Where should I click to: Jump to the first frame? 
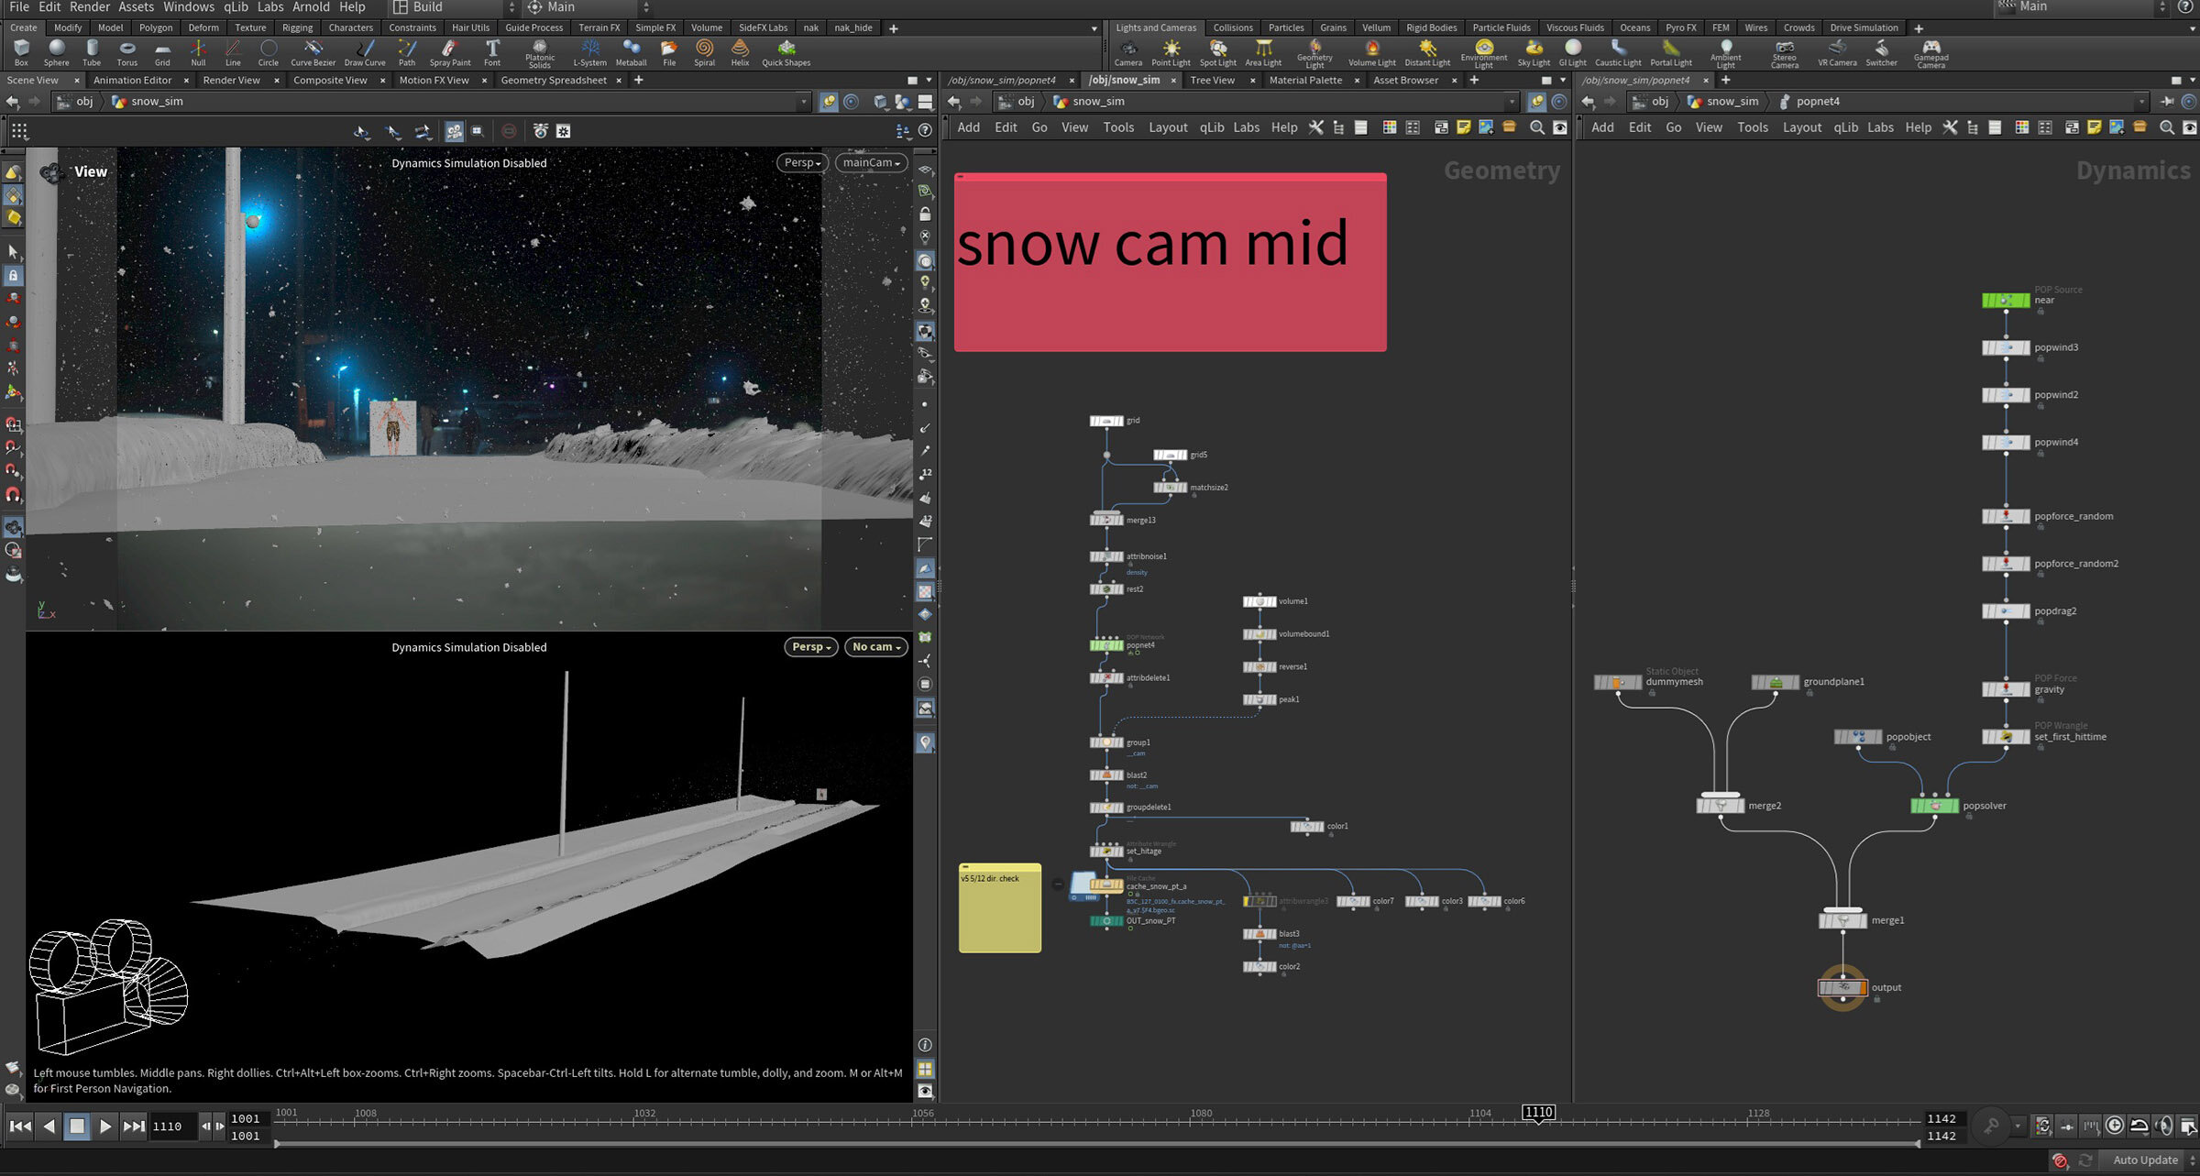(19, 1127)
